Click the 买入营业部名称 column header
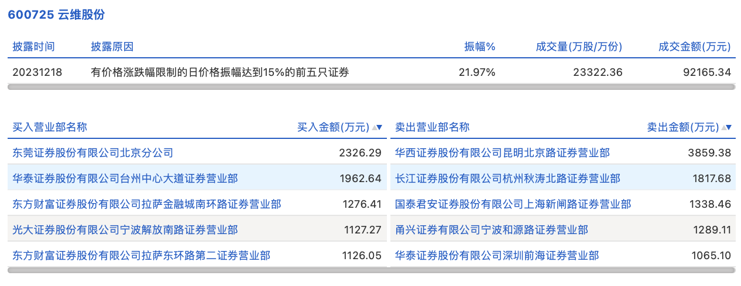Image resolution: width=741 pixels, height=286 pixels. click(x=50, y=127)
